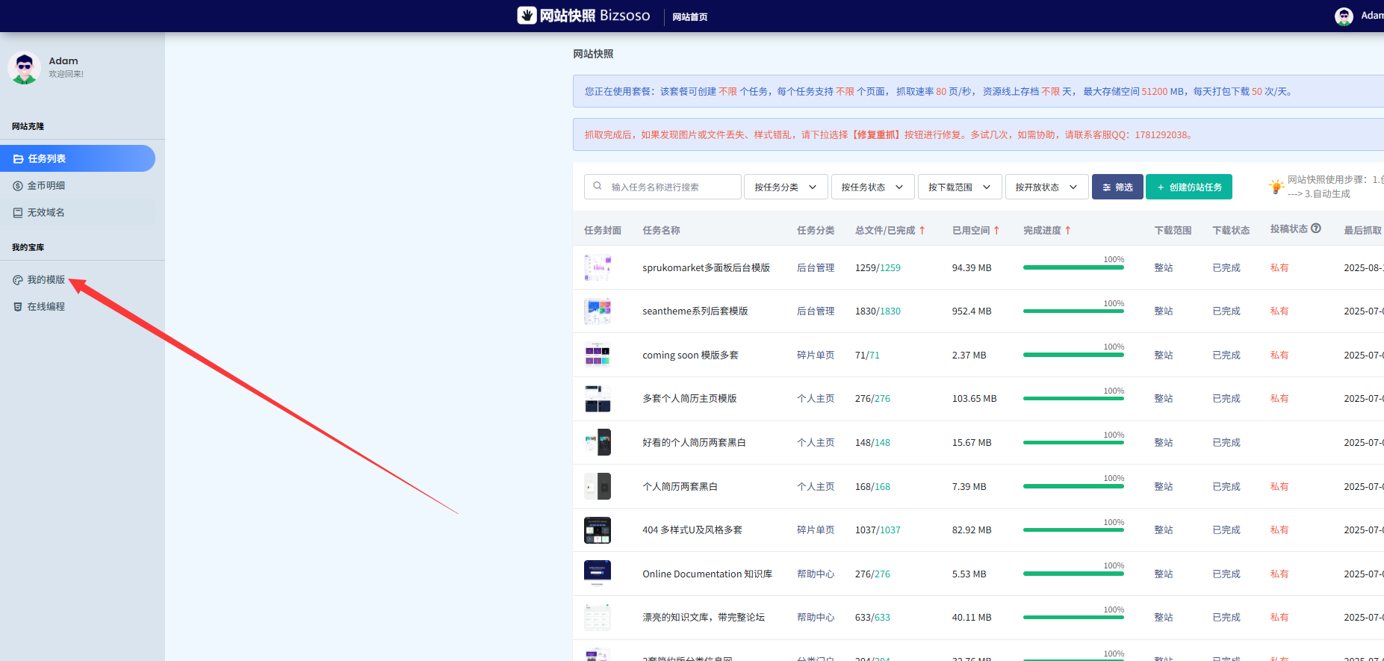Image resolution: width=1384 pixels, height=661 pixels.
Task: Click the search magnifier icon
Action: click(598, 187)
